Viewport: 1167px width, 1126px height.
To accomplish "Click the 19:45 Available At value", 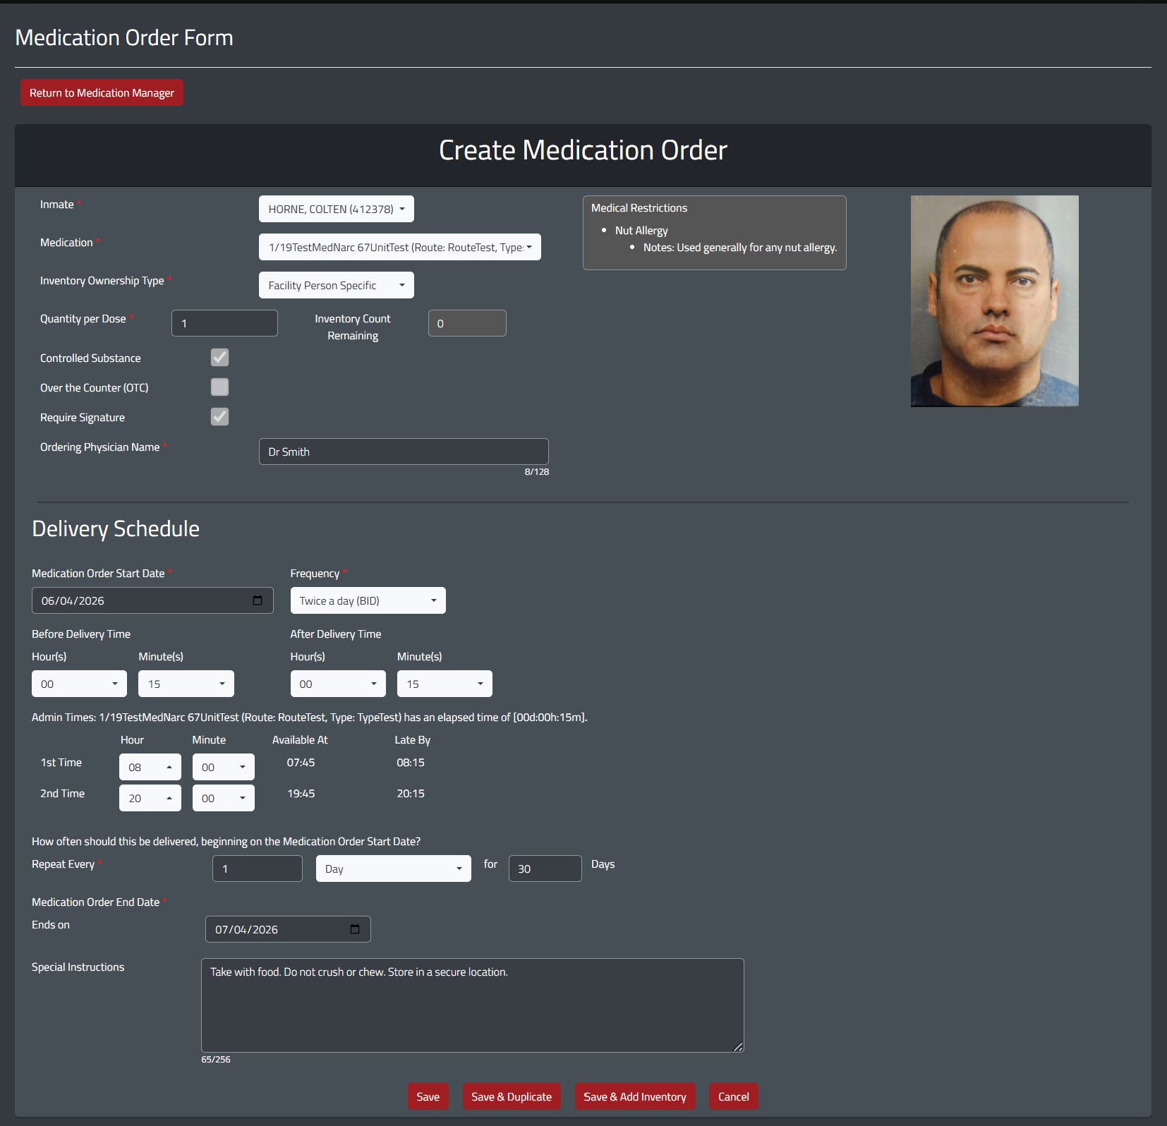I will (301, 794).
